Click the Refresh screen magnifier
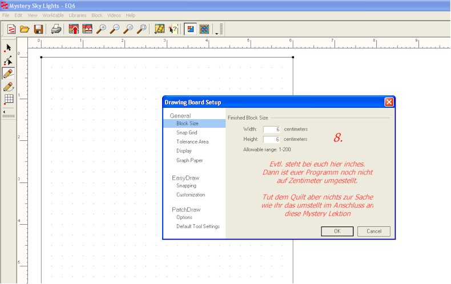The width and height of the screenshot is (451, 284). [128, 29]
